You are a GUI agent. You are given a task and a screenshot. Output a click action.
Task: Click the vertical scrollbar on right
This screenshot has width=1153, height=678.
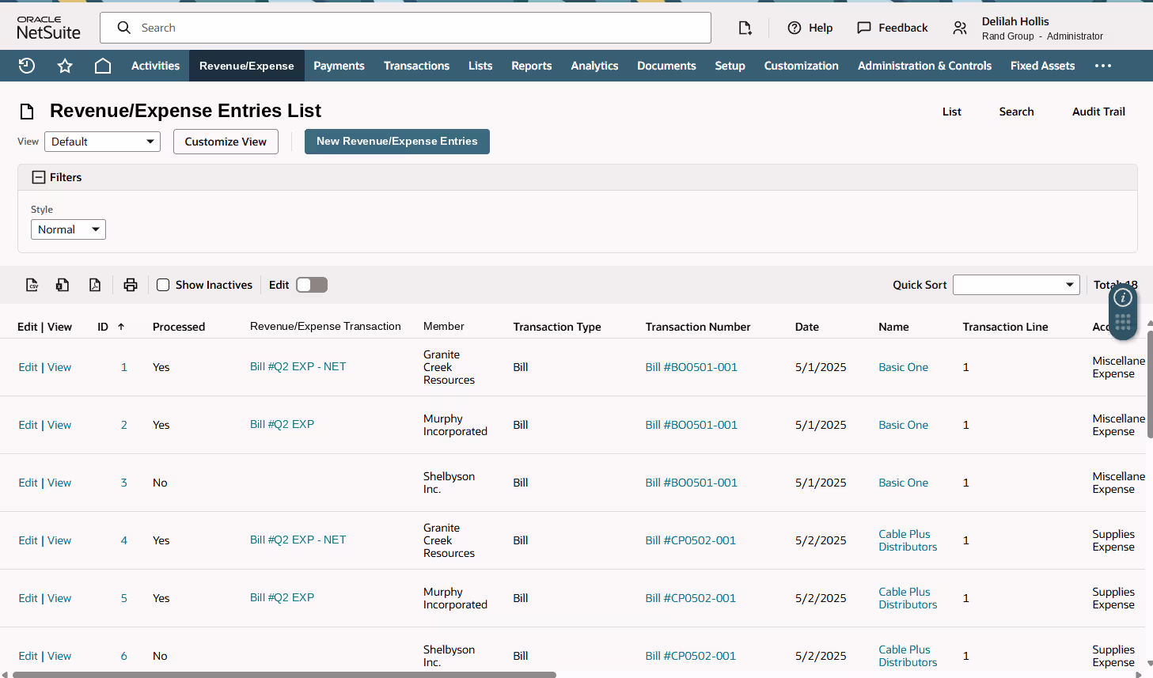click(x=1150, y=384)
